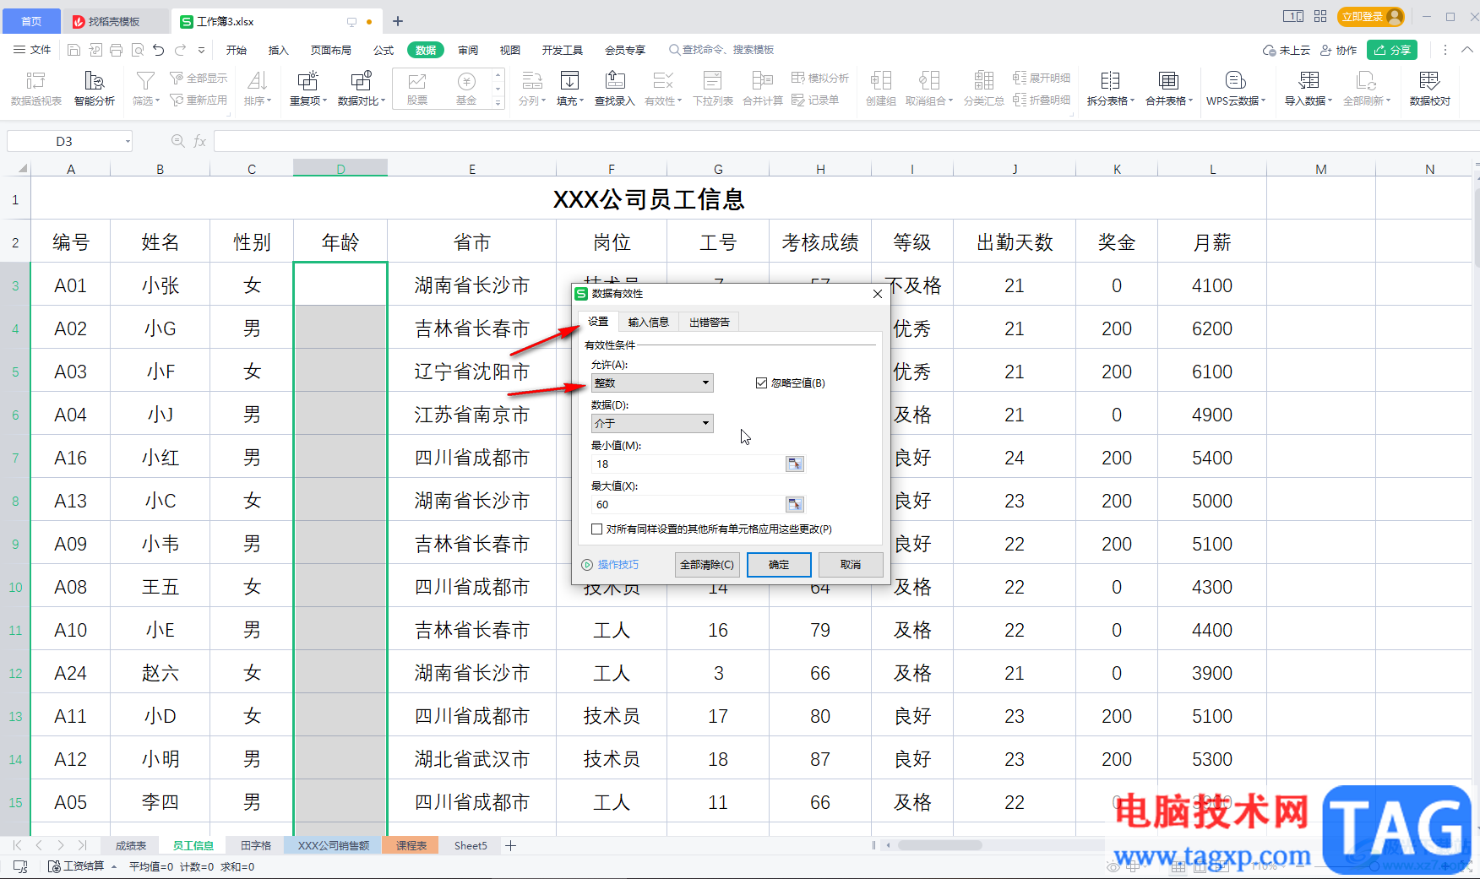This screenshot has height=879, width=1480.
Task: Click the 数据校对 data proofreading icon
Action: click(1429, 88)
